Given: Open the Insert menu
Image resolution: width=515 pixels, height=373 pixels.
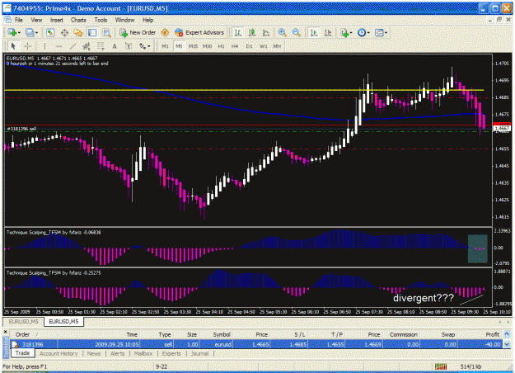Looking at the screenshot, I should (x=57, y=20).
